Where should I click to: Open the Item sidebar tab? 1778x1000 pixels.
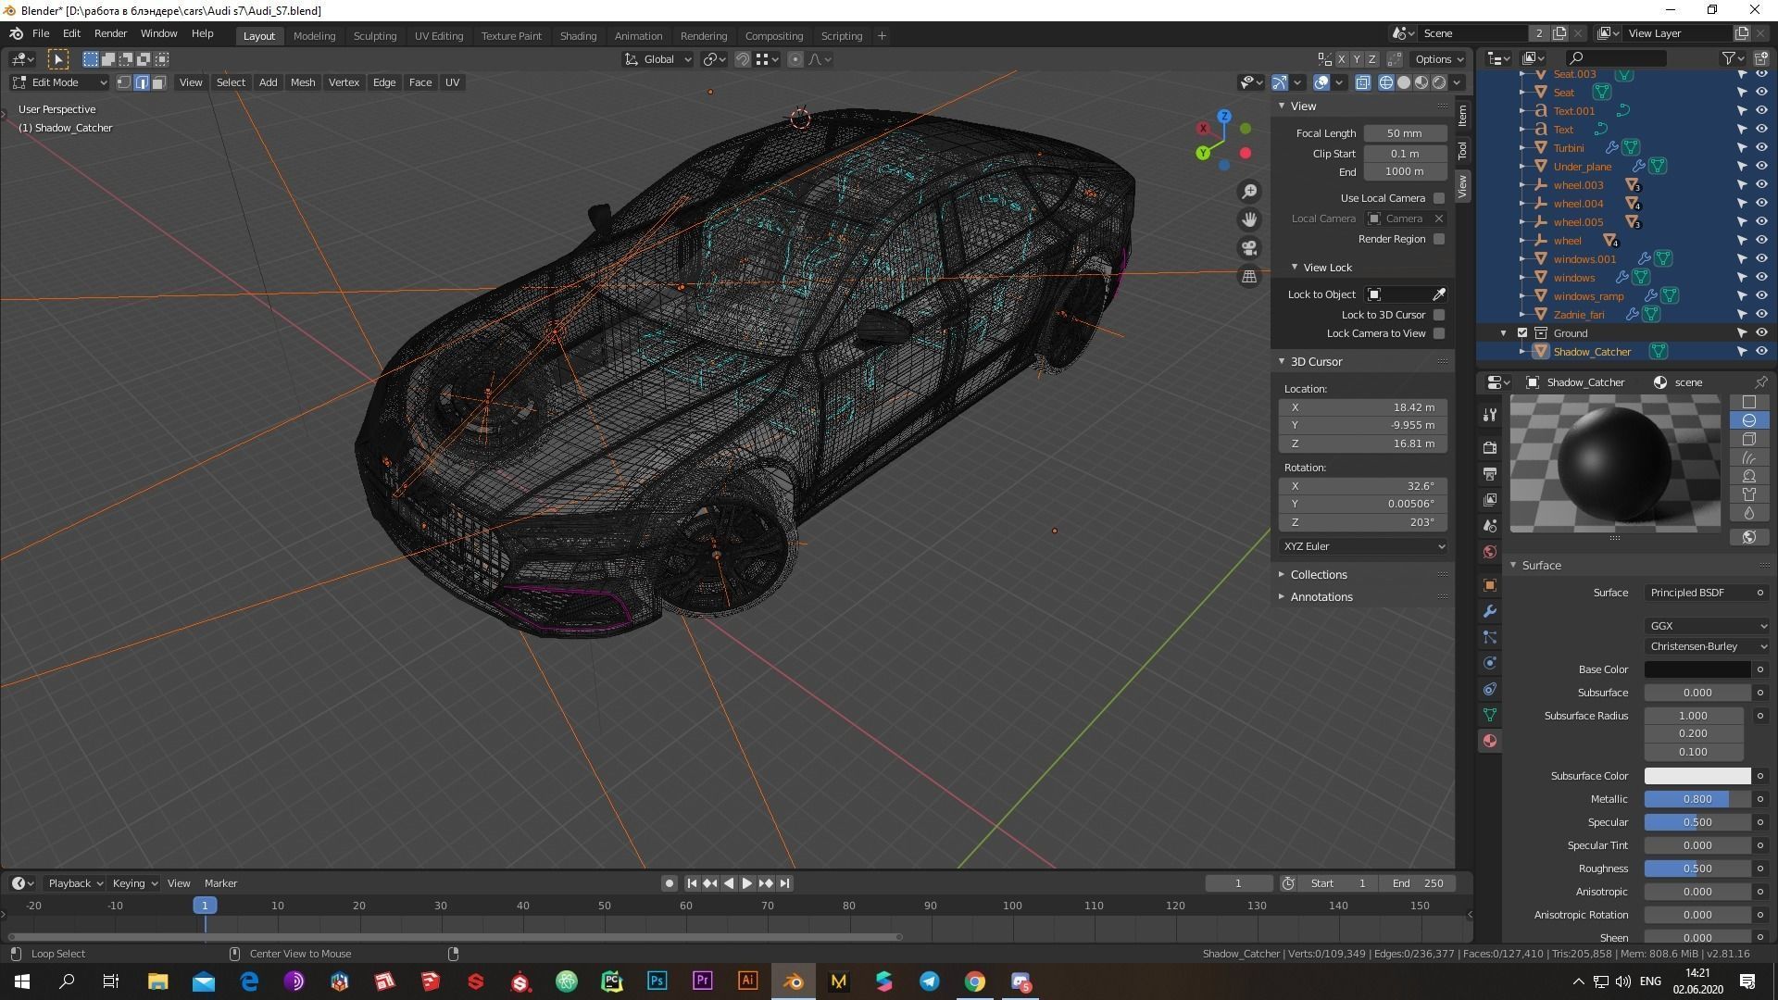point(1462,115)
